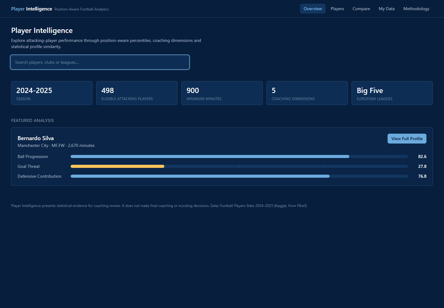This screenshot has height=308, width=444.
Task: Click the 76.8 Defensive Contribution value
Action: tap(422, 176)
